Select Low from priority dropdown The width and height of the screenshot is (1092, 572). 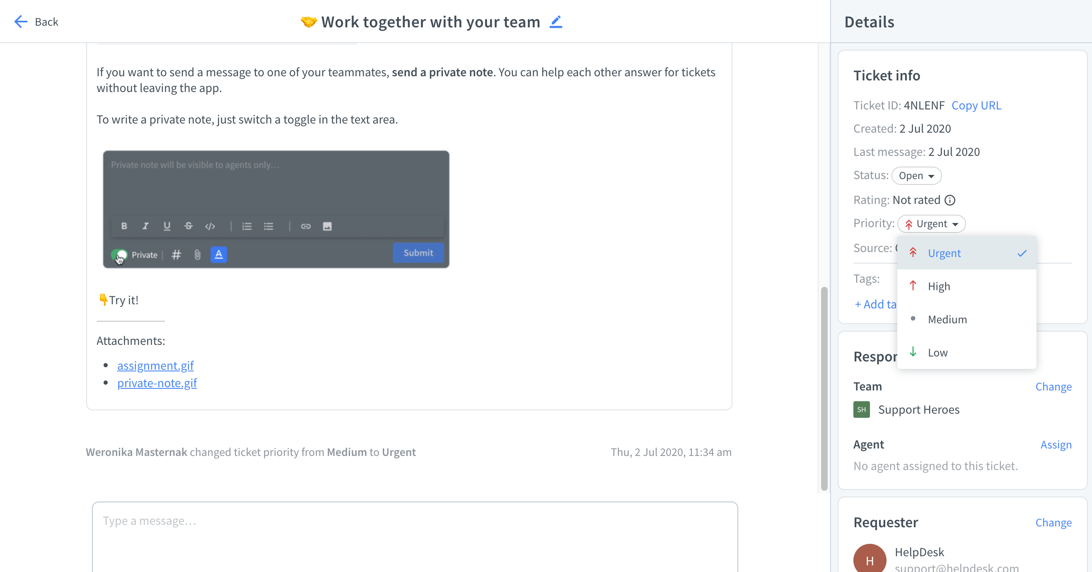[937, 352]
